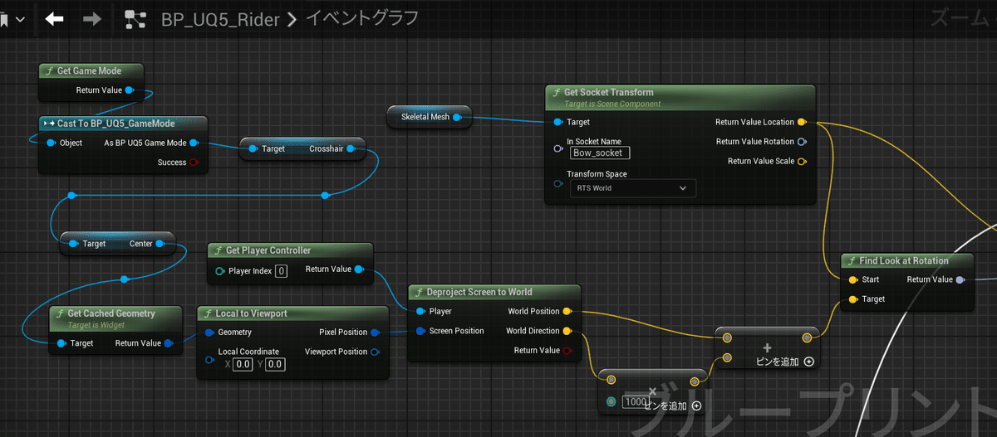Edit the 1000 value on multiply node

coord(635,401)
